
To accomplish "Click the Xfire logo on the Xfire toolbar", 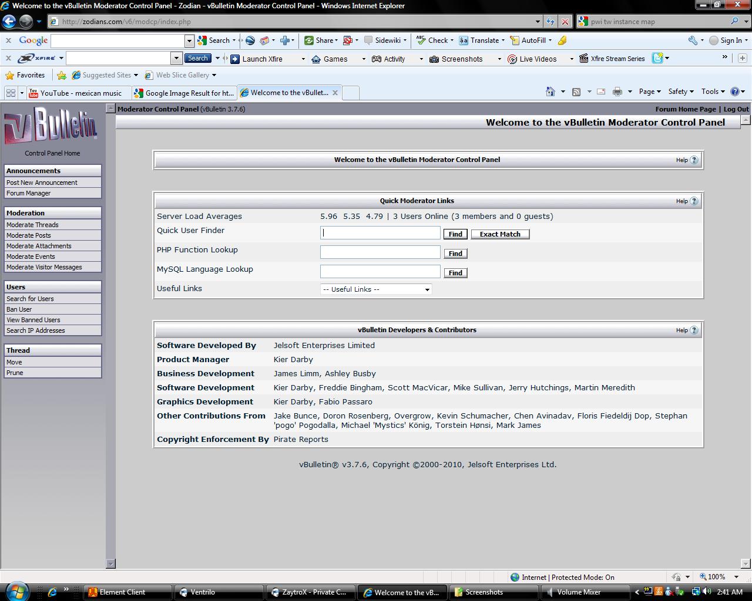I will coord(37,58).
